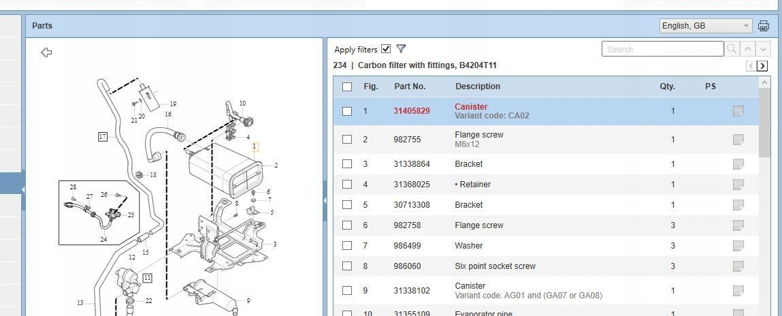Check the box for part 982758
The height and width of the screenshot is (316, 782).
click(x=347, y=225)
